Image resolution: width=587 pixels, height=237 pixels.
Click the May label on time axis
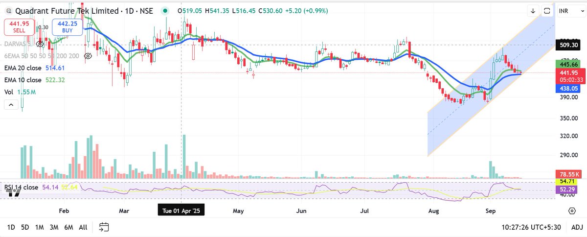tap(238, 211)
